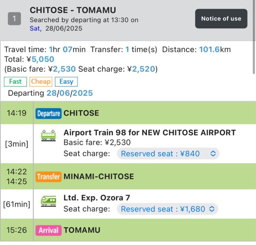Select the blue Easy tag
This screenshot has width=256, height=245.
66,82
